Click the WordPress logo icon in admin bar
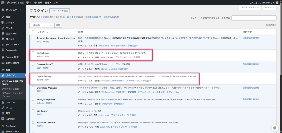The width and height of the screenshot is (282, 133). (3, 2)
